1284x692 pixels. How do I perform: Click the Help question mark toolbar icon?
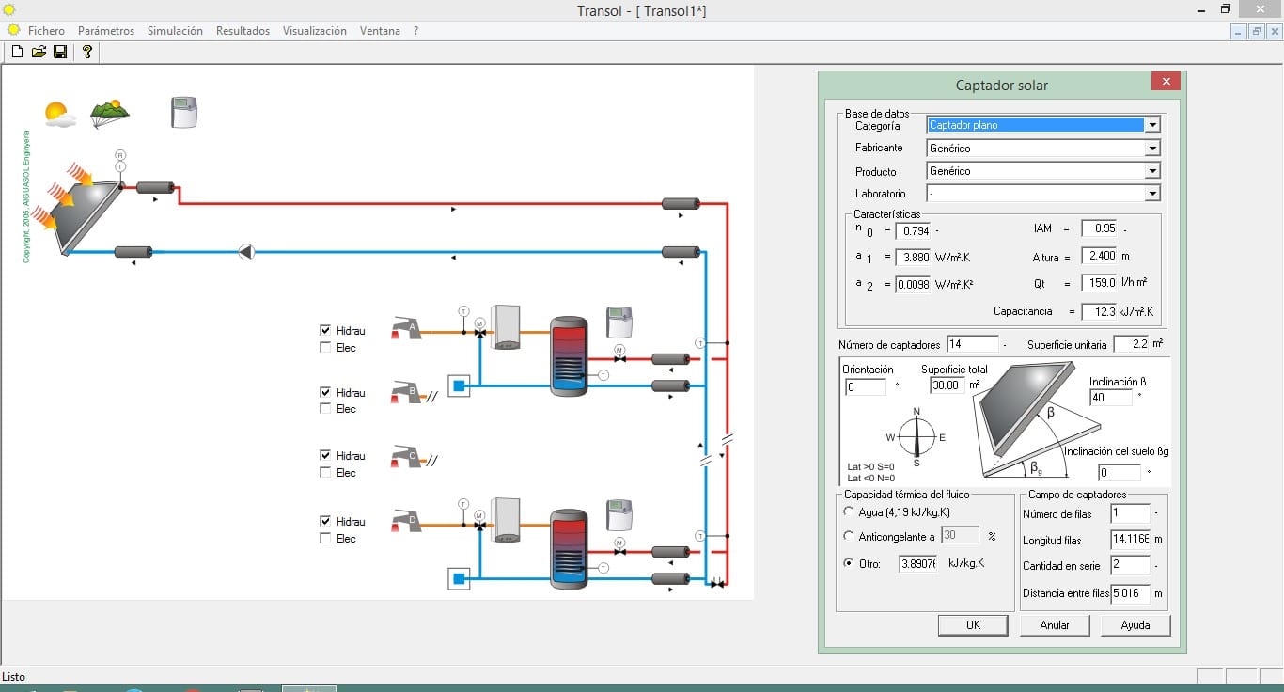[x=86, y=52]
